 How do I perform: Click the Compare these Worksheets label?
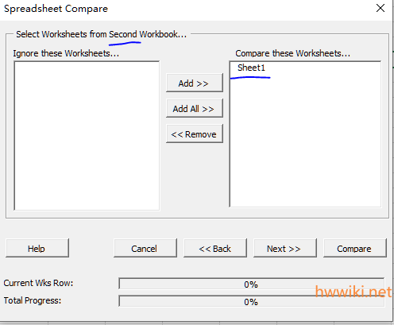click(292, 53)
